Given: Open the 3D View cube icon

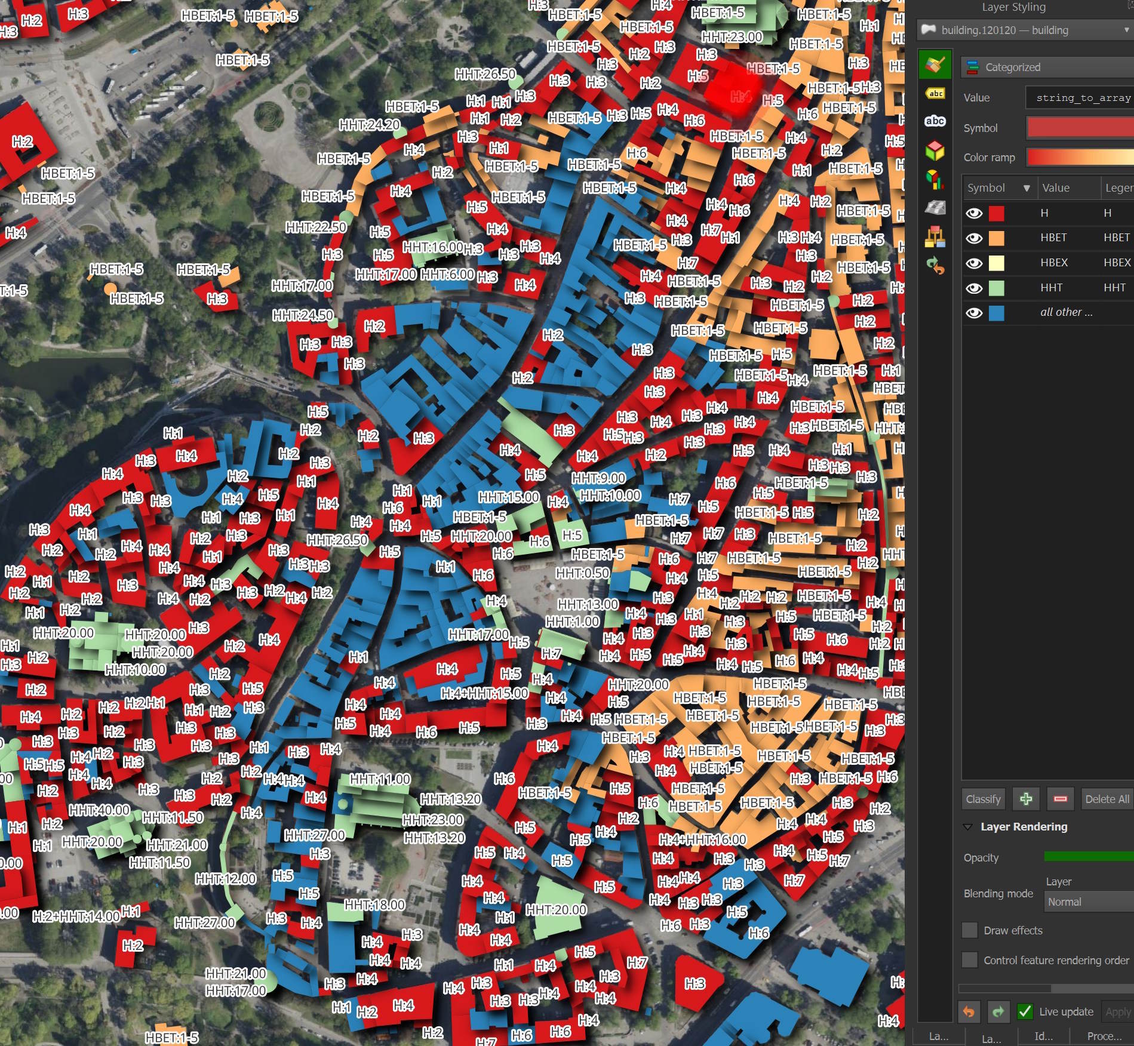Looking at the screenshot, I should point(935,150).
